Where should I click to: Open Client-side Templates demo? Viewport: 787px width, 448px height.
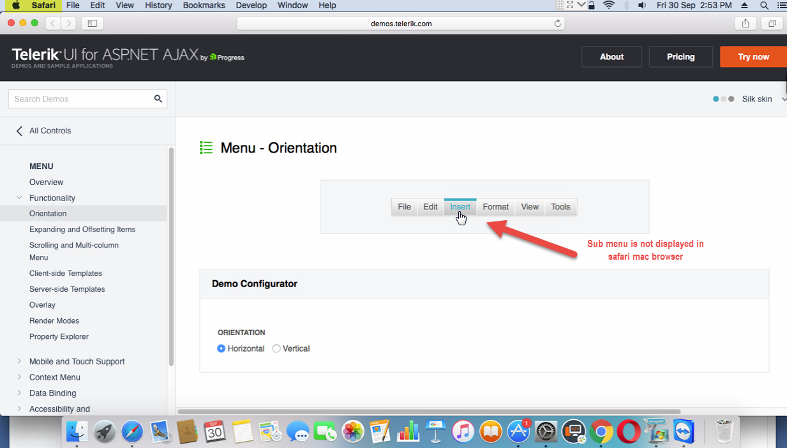tap(66, 273)
